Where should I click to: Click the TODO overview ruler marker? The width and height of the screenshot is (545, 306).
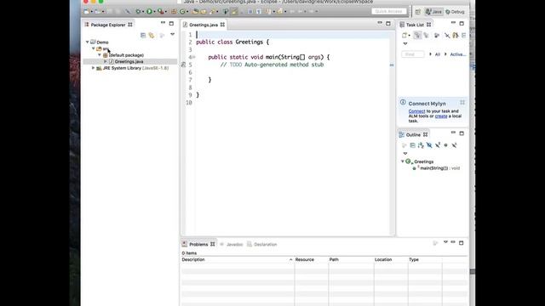392,65
